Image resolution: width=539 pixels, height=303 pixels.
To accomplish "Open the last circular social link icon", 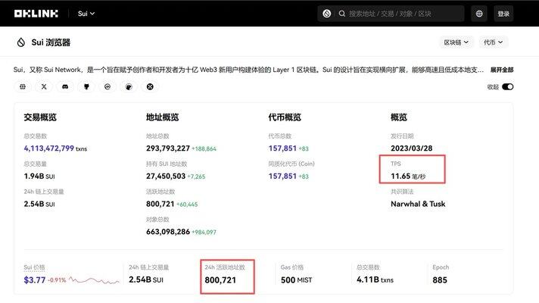I will tap(150, 86).
